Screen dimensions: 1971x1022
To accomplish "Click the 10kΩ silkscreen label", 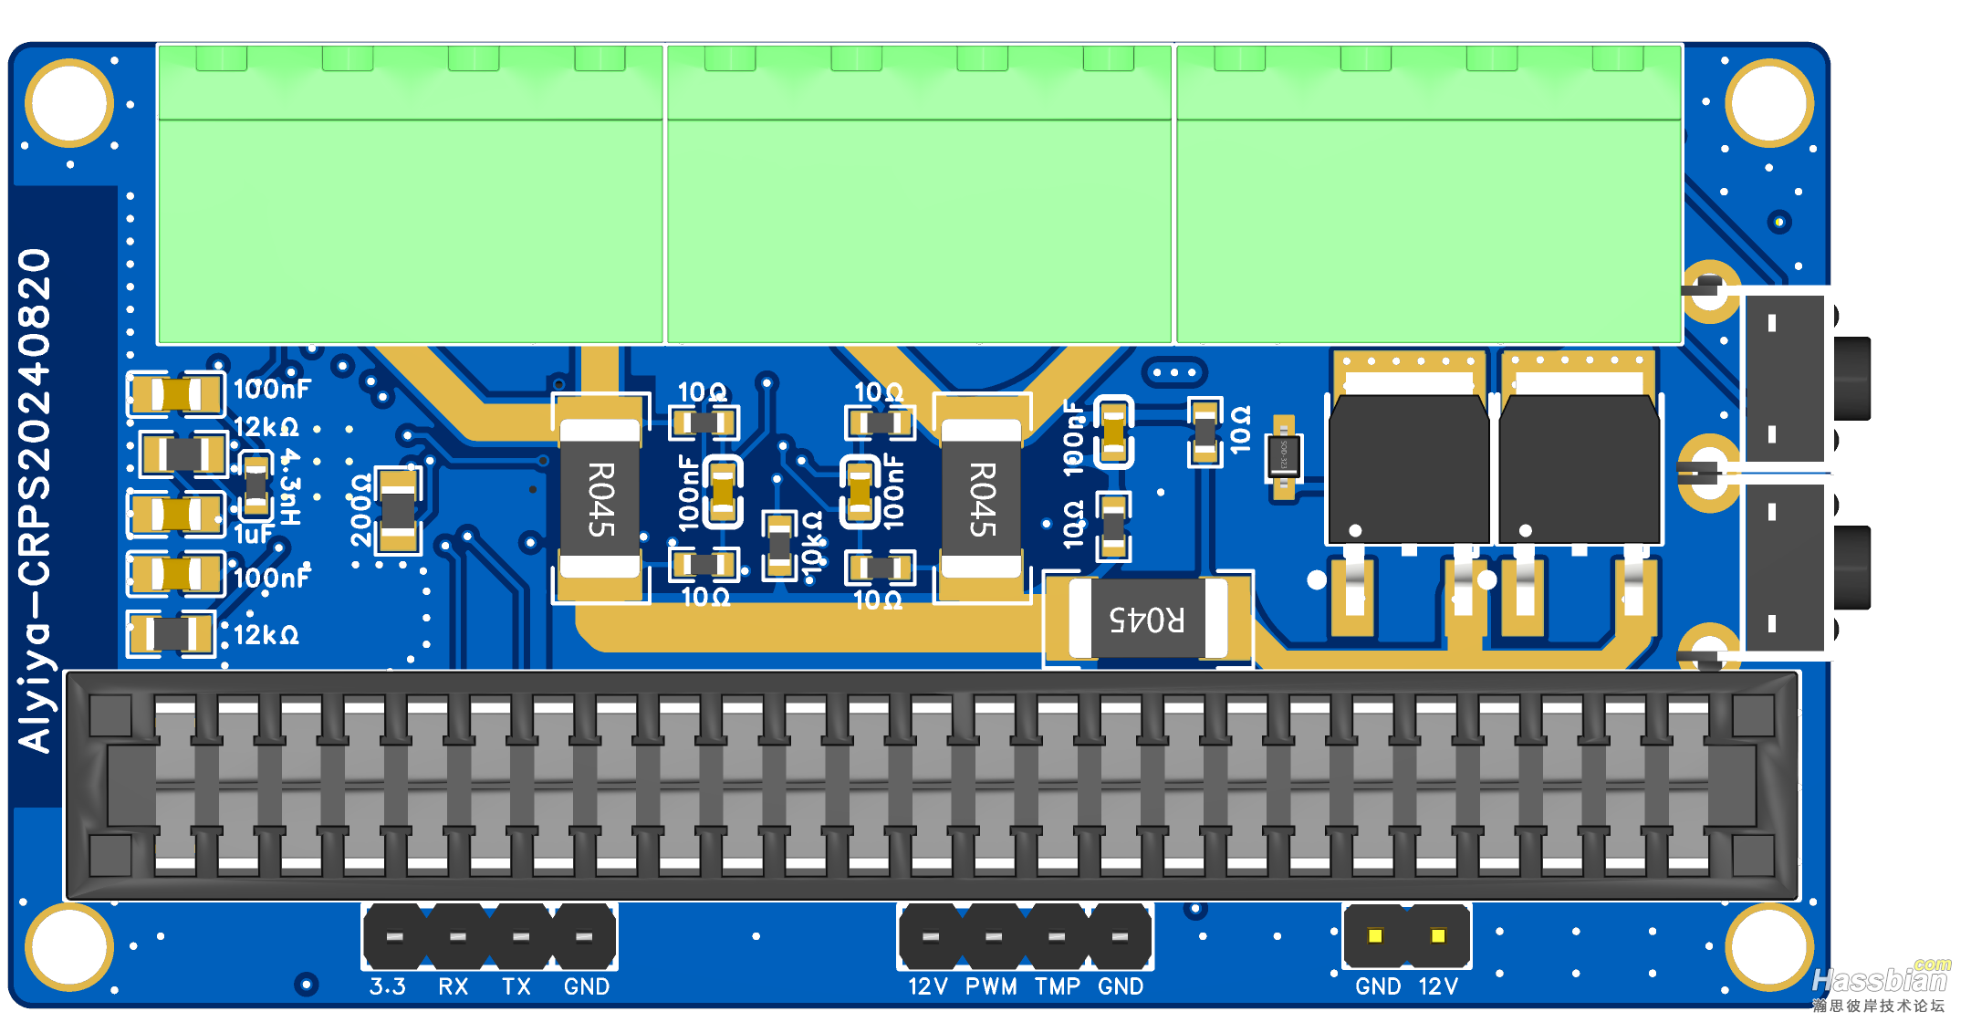I will click(812, 544).
